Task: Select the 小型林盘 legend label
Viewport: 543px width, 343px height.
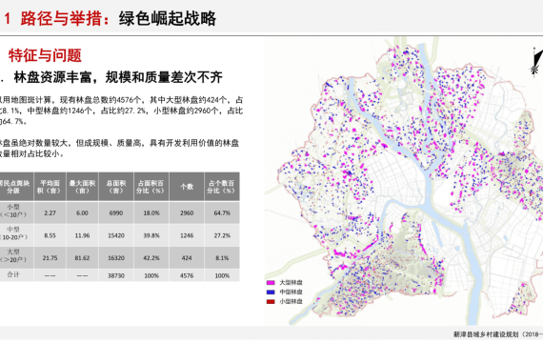Action: tap(291, 301)
